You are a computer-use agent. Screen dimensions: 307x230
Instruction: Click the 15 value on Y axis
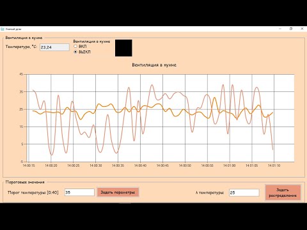coord(21,126)
